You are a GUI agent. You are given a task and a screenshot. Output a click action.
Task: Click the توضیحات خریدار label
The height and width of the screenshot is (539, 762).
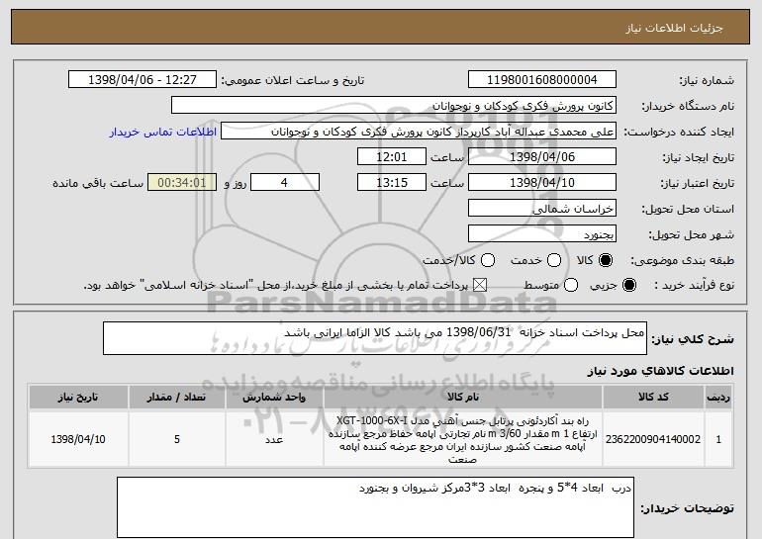click(687, 508)
